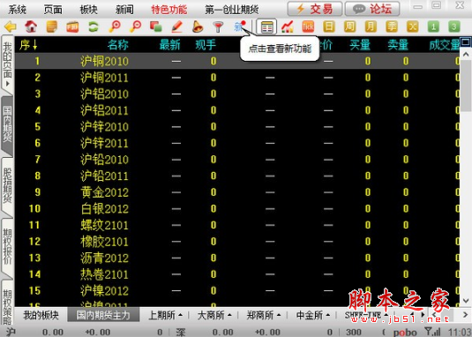Viewport: 472px width, 337px height.
Task: Select the tick chart icon
Action: tap(308, 26)
